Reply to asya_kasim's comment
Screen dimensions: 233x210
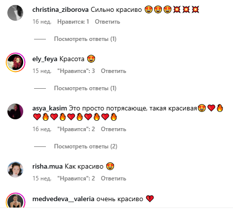pyautogui.click(x=114, y=129)
